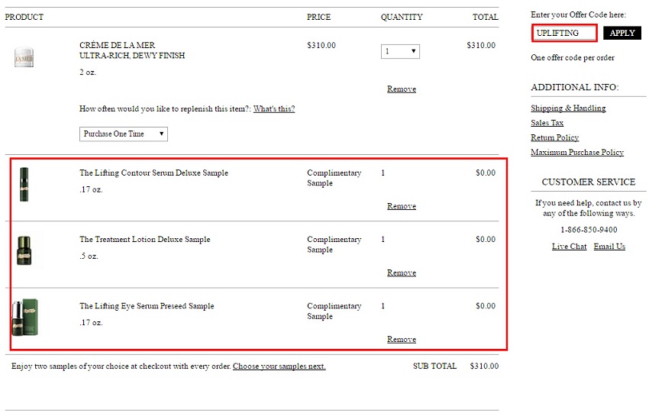
Task: Apply the offer code with APPLY button
Action: click(622, 33)
